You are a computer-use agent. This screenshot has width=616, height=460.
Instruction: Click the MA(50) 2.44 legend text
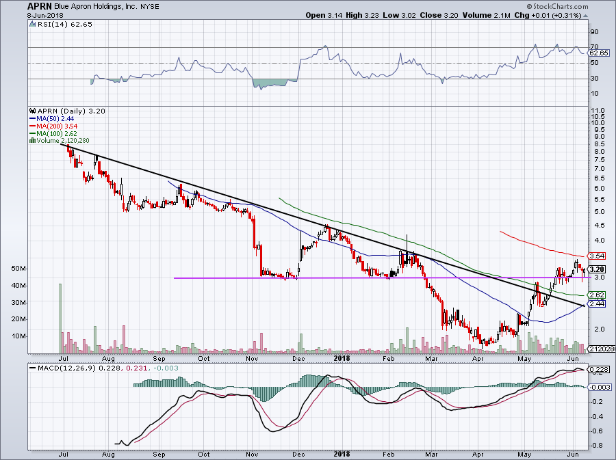click(55, 119)
